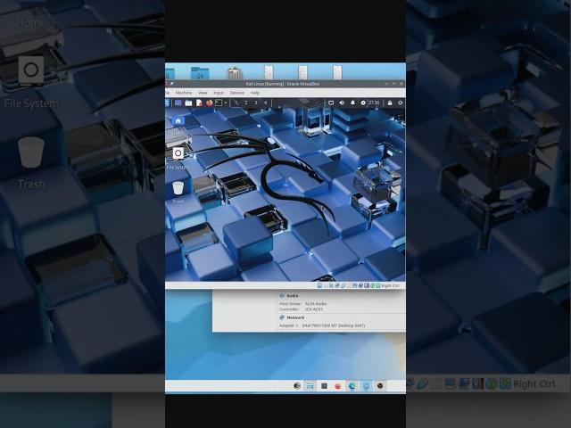
Task: Open the View menu in VirtualBox
Action: [203, 93]
